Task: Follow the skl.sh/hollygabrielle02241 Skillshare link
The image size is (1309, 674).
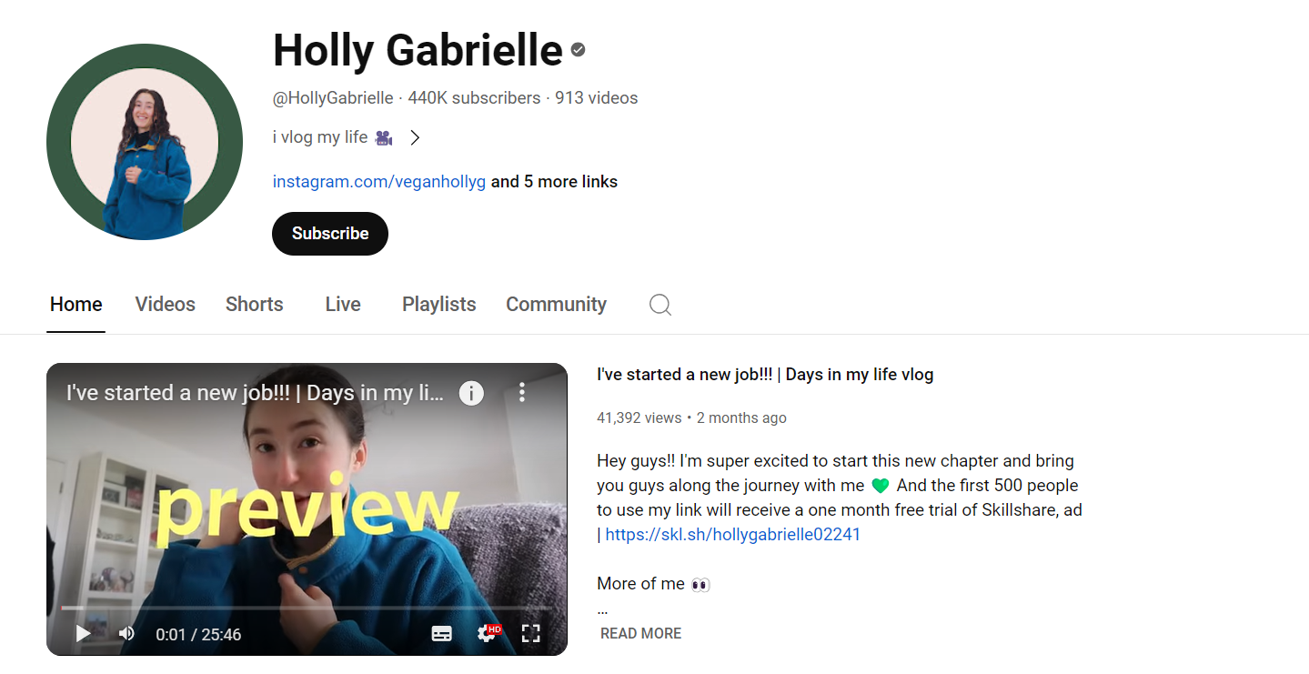Action: point(733,535)
